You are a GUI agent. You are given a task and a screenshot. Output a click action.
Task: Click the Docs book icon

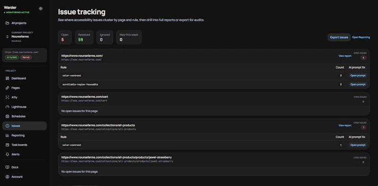pyautogui.click(x=7, y=167)
